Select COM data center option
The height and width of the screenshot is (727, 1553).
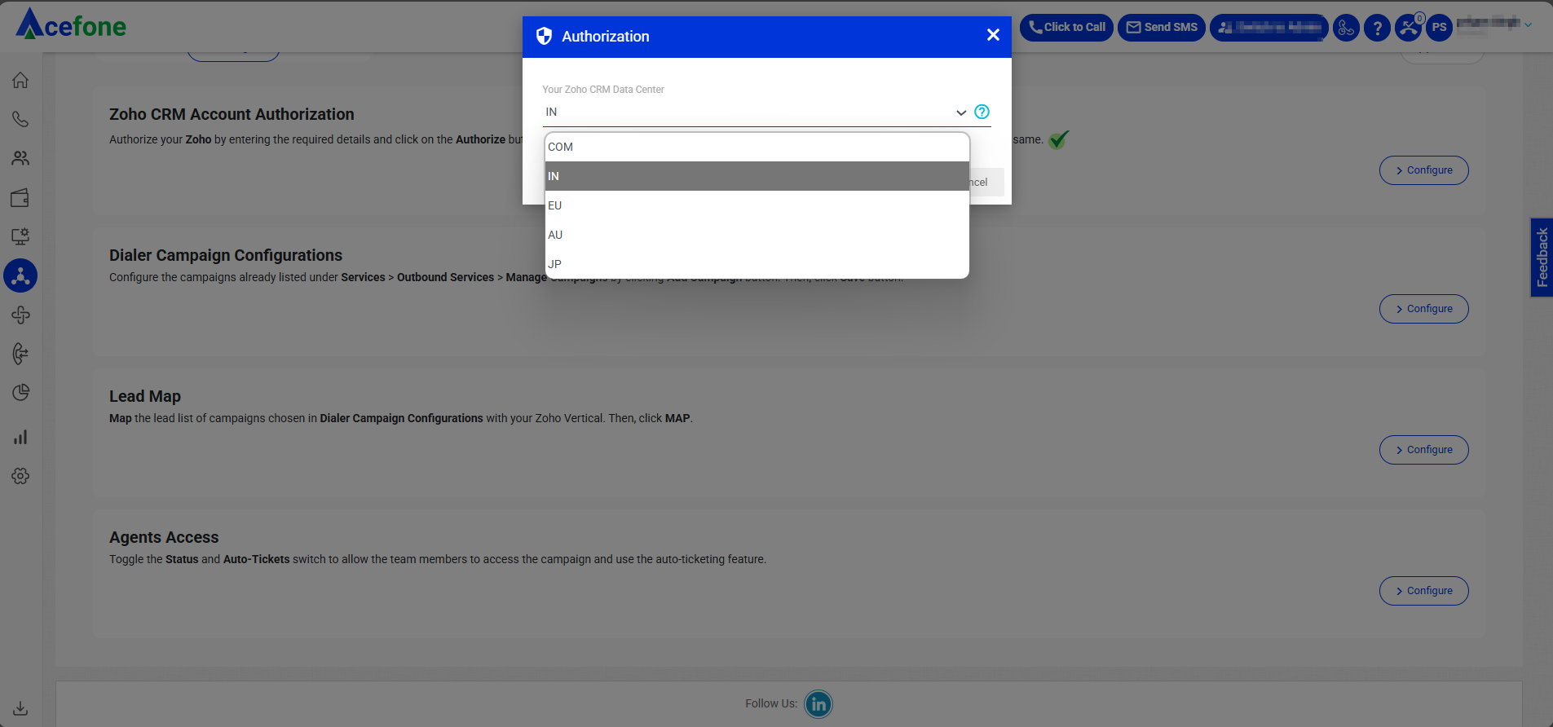(x=757, y=147)
